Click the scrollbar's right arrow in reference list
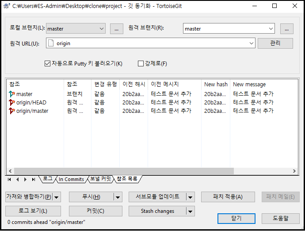Viewport: 305px width, 231px height. coord(294,171)
